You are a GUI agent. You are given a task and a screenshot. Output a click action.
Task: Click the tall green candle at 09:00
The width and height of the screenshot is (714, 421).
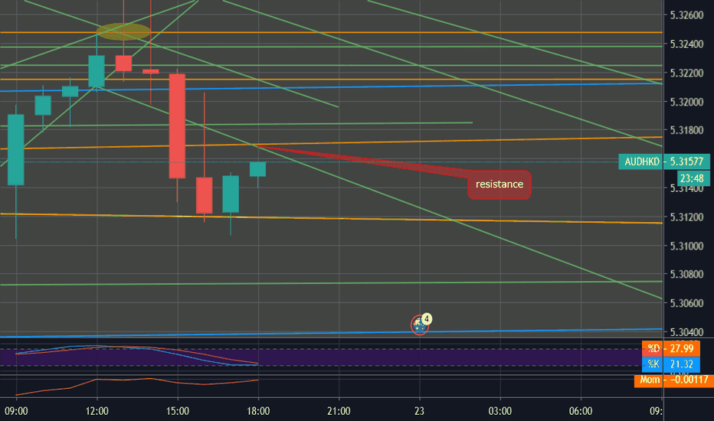(16, 150)
